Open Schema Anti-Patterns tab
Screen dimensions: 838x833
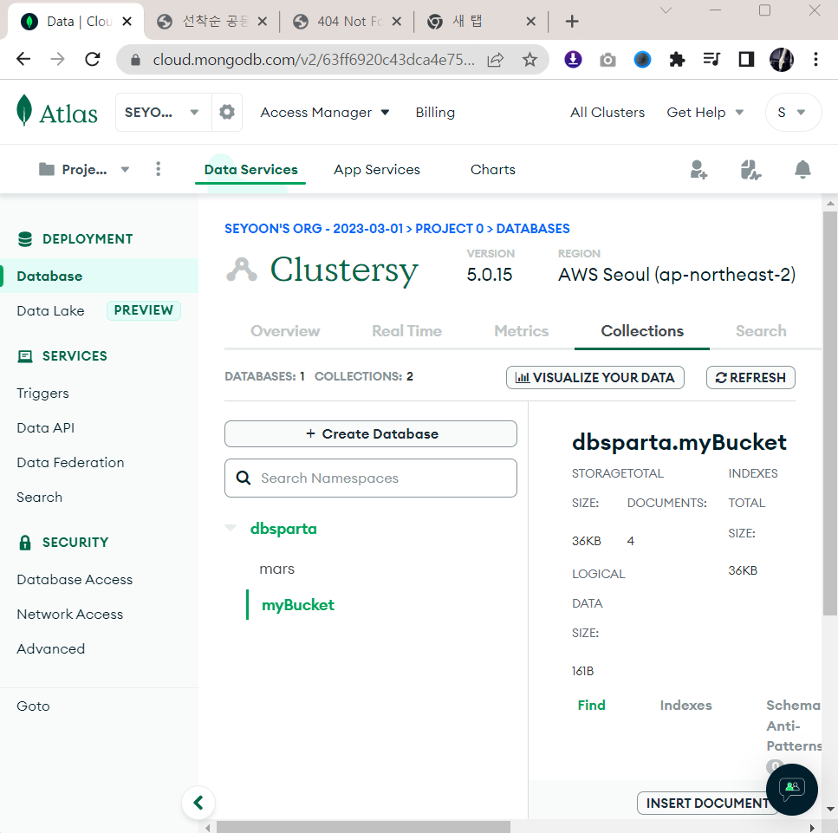tap(794, 726)
